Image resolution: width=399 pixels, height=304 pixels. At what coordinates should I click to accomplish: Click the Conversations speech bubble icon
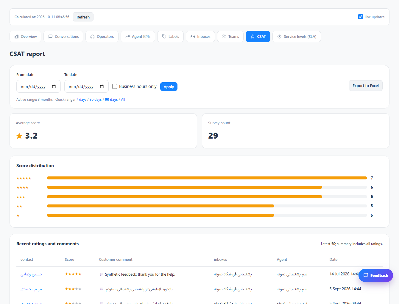(50, 37)
